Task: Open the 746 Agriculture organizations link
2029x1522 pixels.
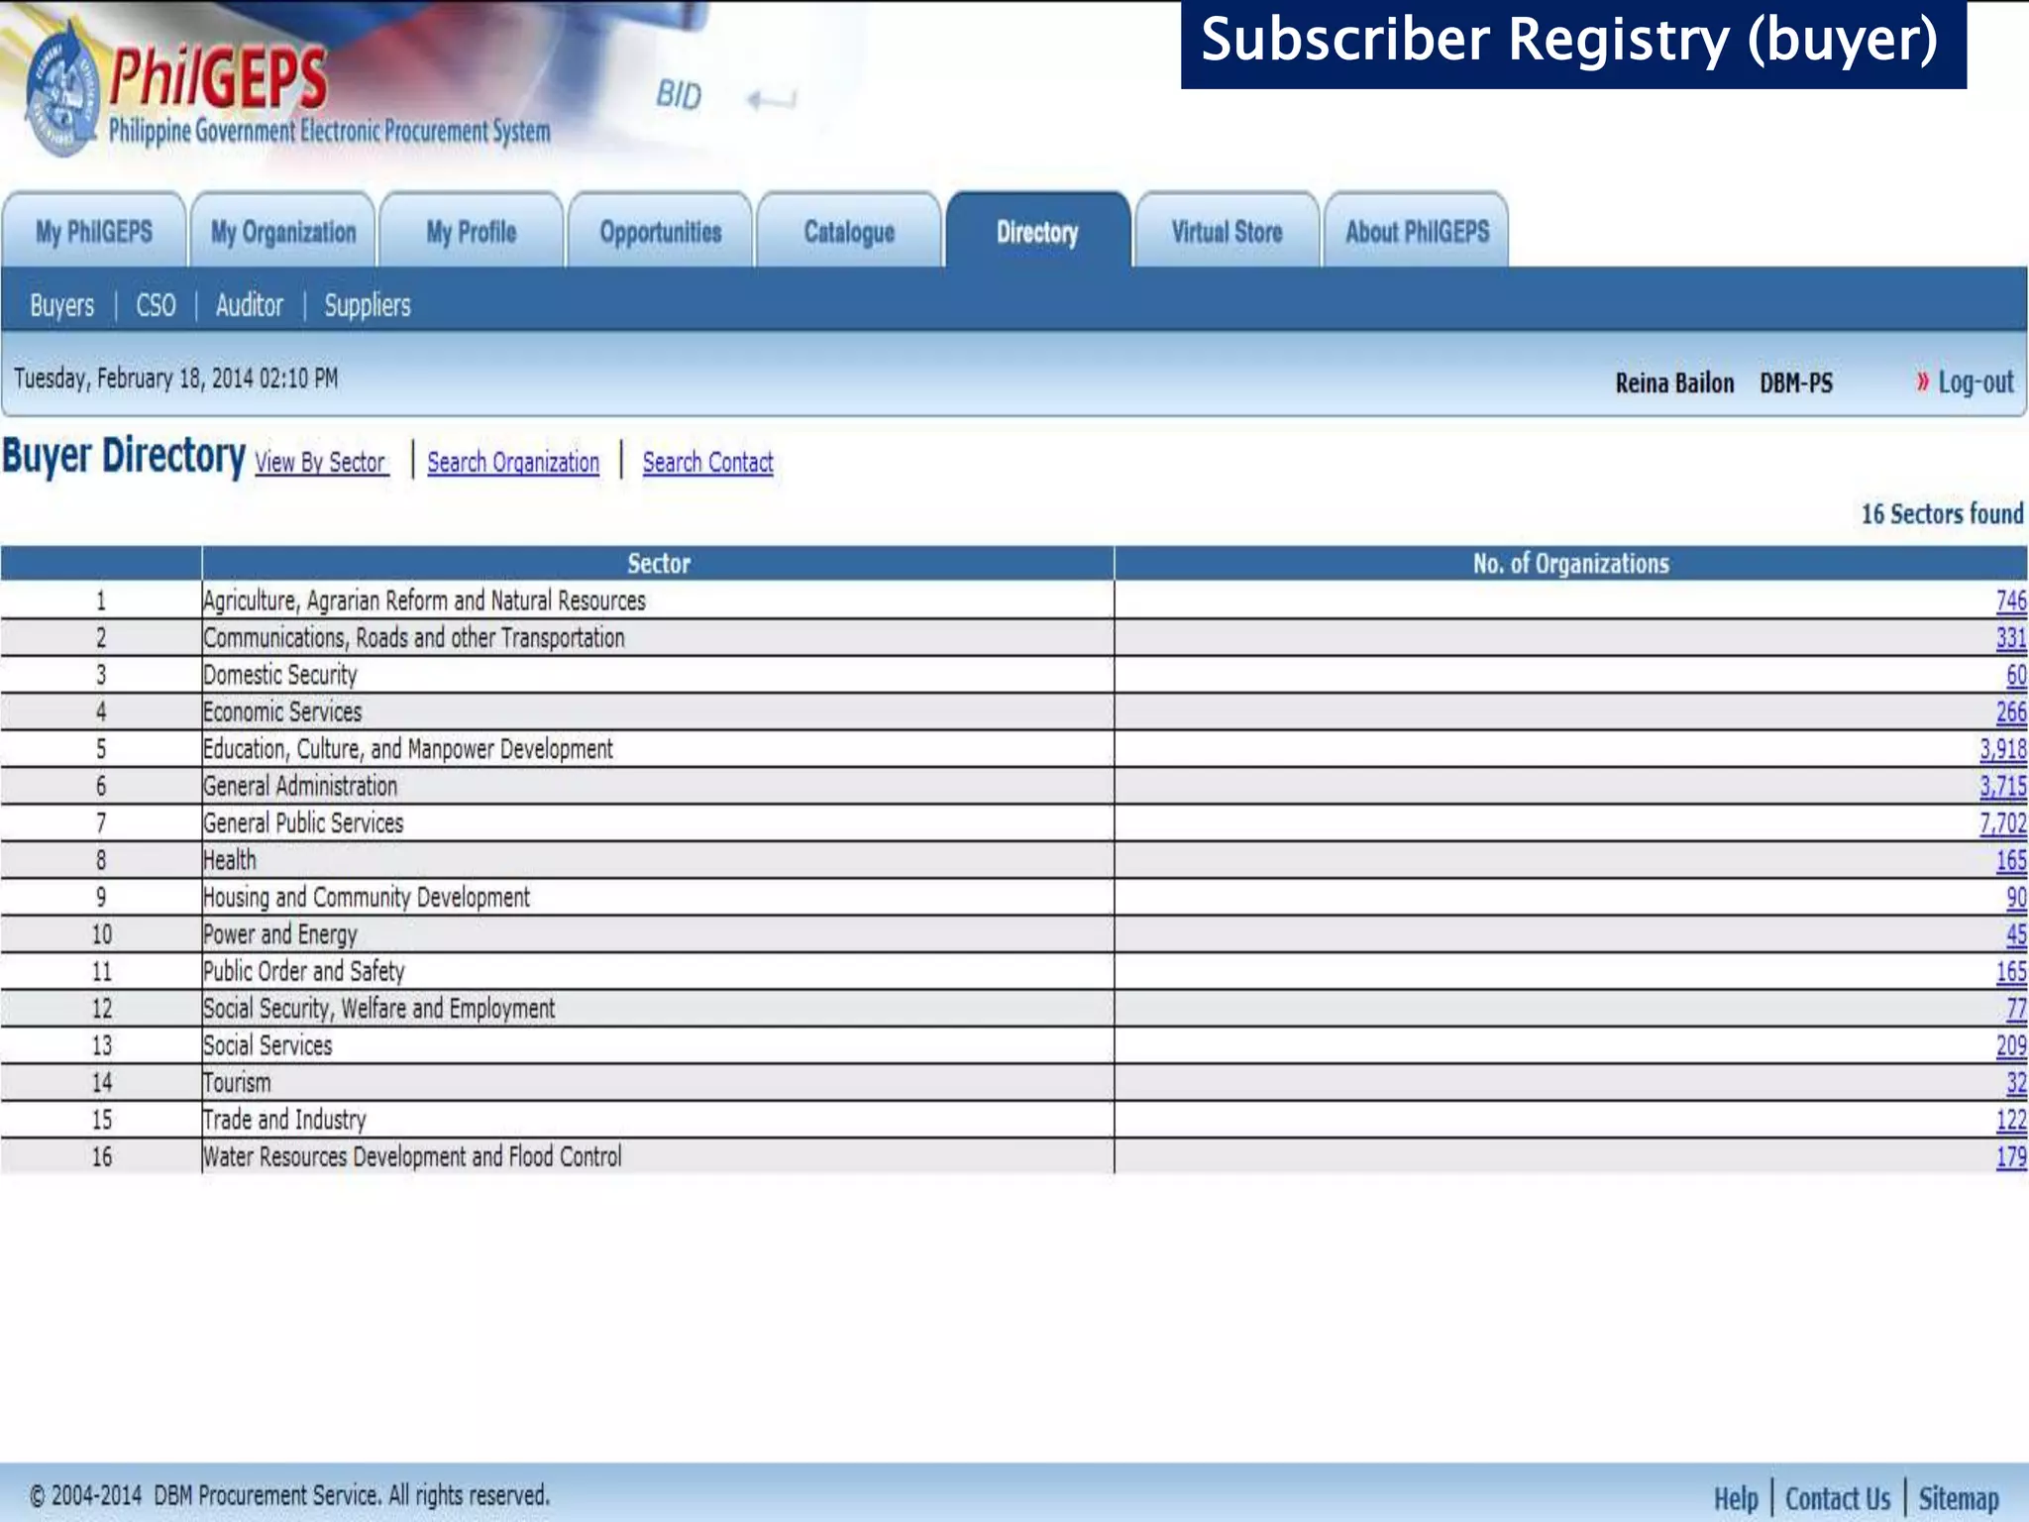Action: [2010, 600]
